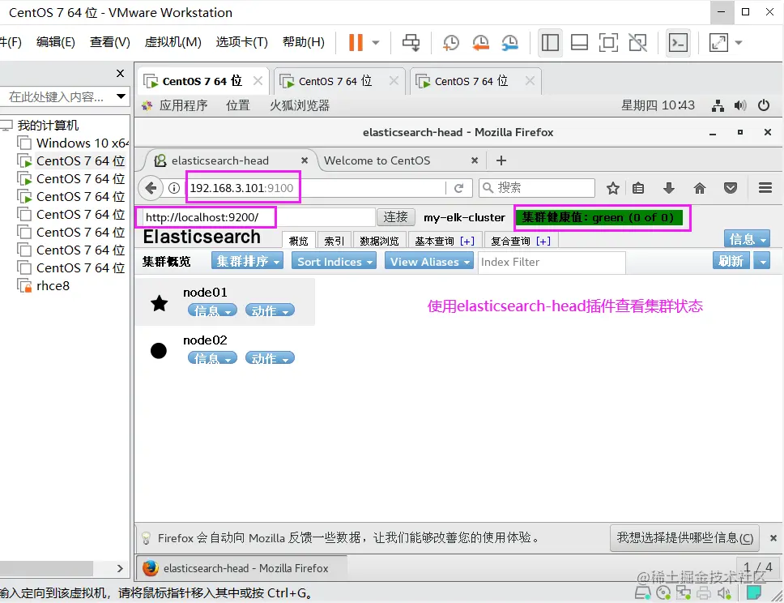Expand the Sort Indices dropdown

point(334,261)
